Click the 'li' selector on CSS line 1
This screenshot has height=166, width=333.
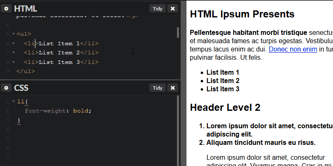click(x=20, y=102)
